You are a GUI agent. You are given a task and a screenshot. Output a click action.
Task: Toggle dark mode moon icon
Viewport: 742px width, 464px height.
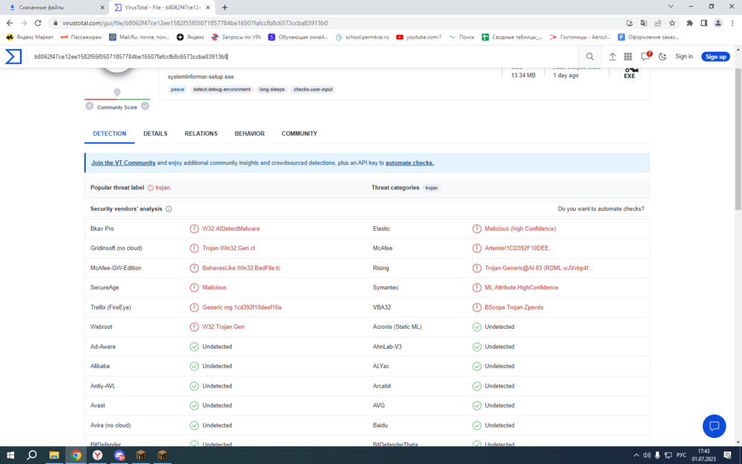click(663, 56)
